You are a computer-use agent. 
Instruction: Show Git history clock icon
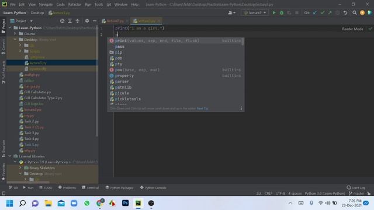click(338, 13)
